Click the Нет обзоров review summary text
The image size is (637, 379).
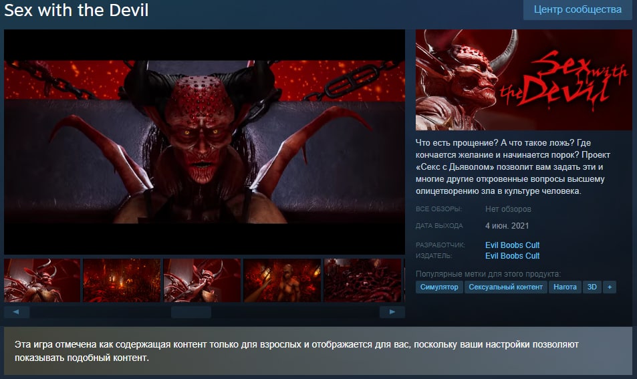[x=508, y=209]
